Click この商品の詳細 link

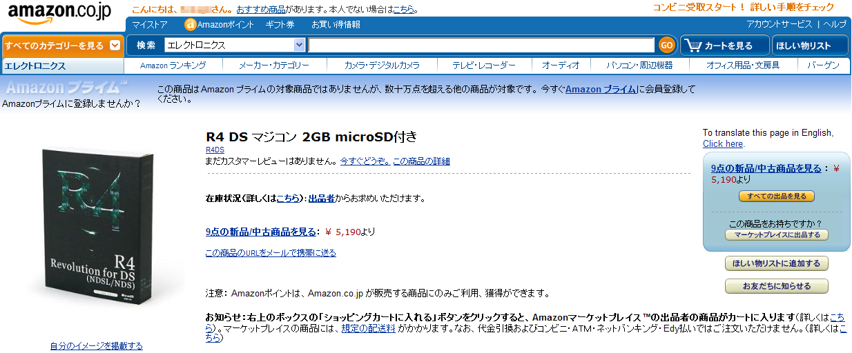click(421, 161)
